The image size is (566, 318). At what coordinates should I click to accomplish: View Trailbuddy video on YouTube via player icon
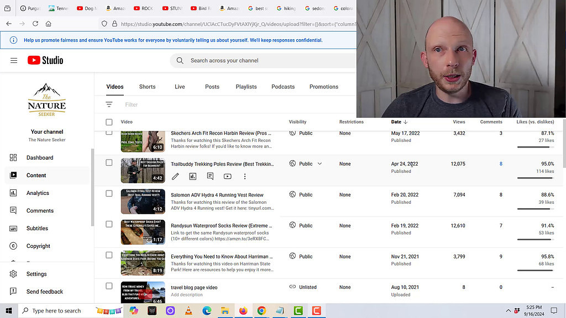click(227, 176)
